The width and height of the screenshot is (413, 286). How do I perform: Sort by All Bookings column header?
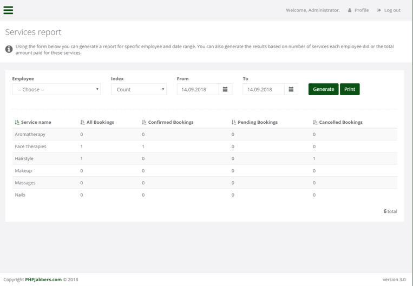click(100, 122)
